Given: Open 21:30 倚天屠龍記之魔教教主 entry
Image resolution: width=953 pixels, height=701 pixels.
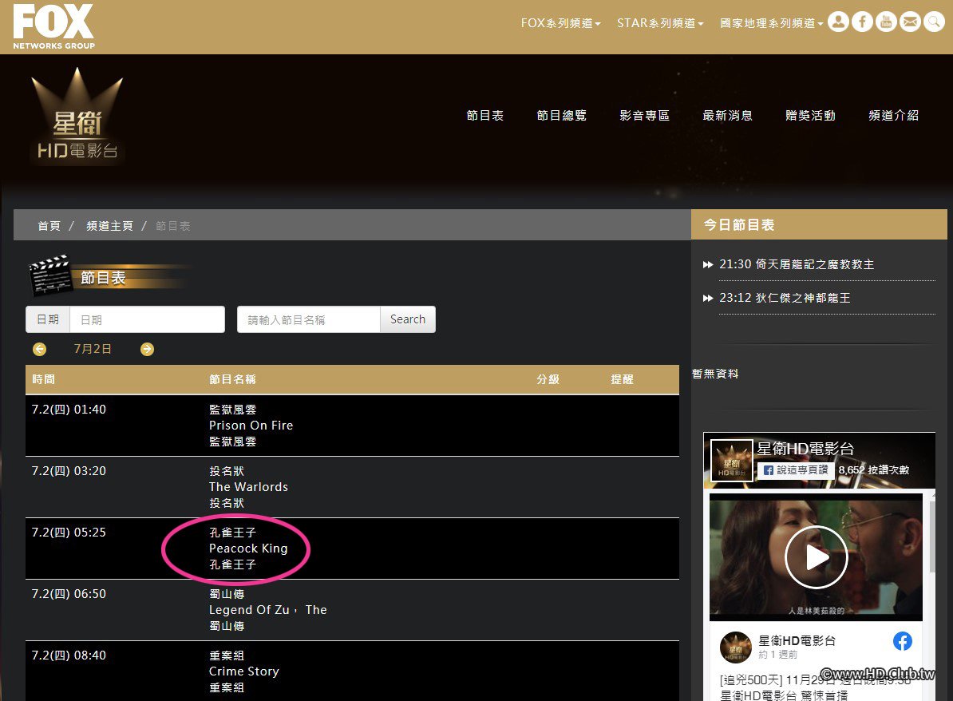Looking at the screenshot, I should click(797, 264).
